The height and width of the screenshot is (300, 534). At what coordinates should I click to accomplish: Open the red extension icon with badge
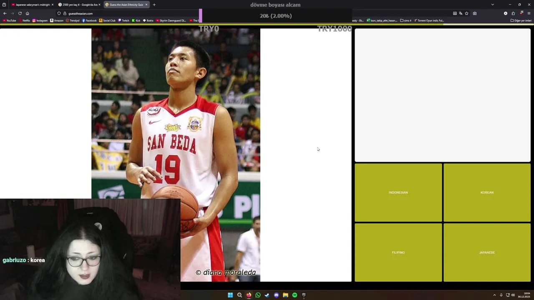(x=521, y=13)
